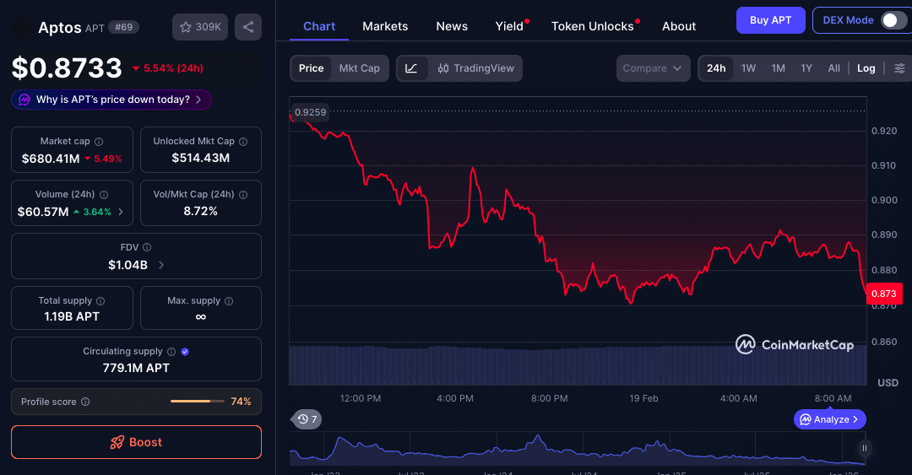The height and width of the screenshot is (475, 912).
Task: Click the Vol/Mkt Cap (24h) info icon
Action: [243, 195]
